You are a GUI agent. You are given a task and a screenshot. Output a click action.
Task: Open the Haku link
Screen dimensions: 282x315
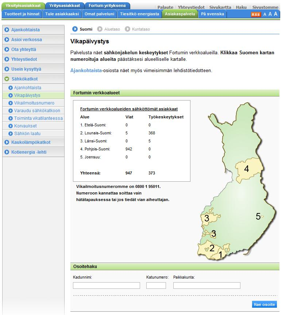click(241, 7)
